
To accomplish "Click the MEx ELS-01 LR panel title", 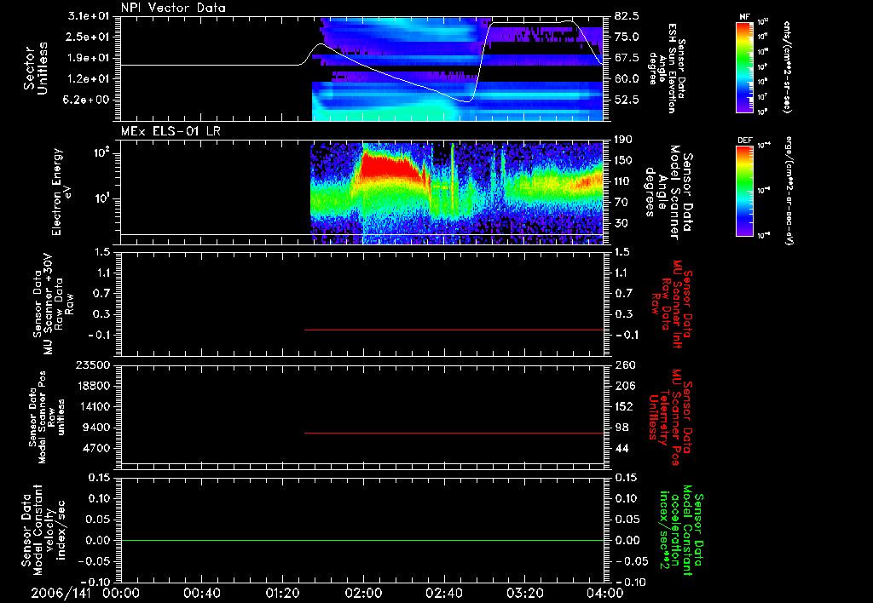I will 171,131.
